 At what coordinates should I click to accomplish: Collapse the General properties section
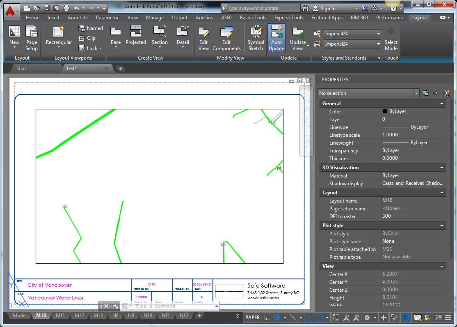point(442,104)
